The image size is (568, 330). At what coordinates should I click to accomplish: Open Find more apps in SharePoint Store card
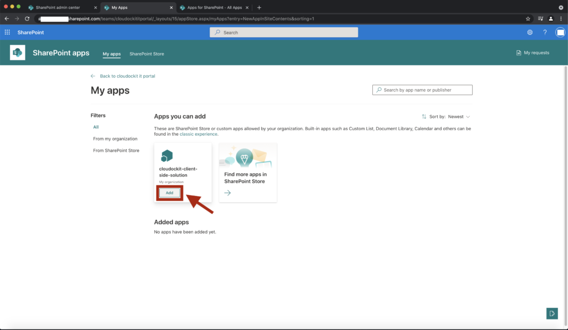pyautogui.click(x=248, y=172)
